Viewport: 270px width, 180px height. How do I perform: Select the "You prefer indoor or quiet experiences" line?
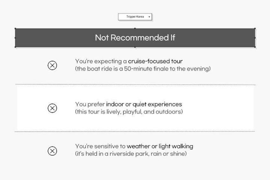[x=129, y=104]
